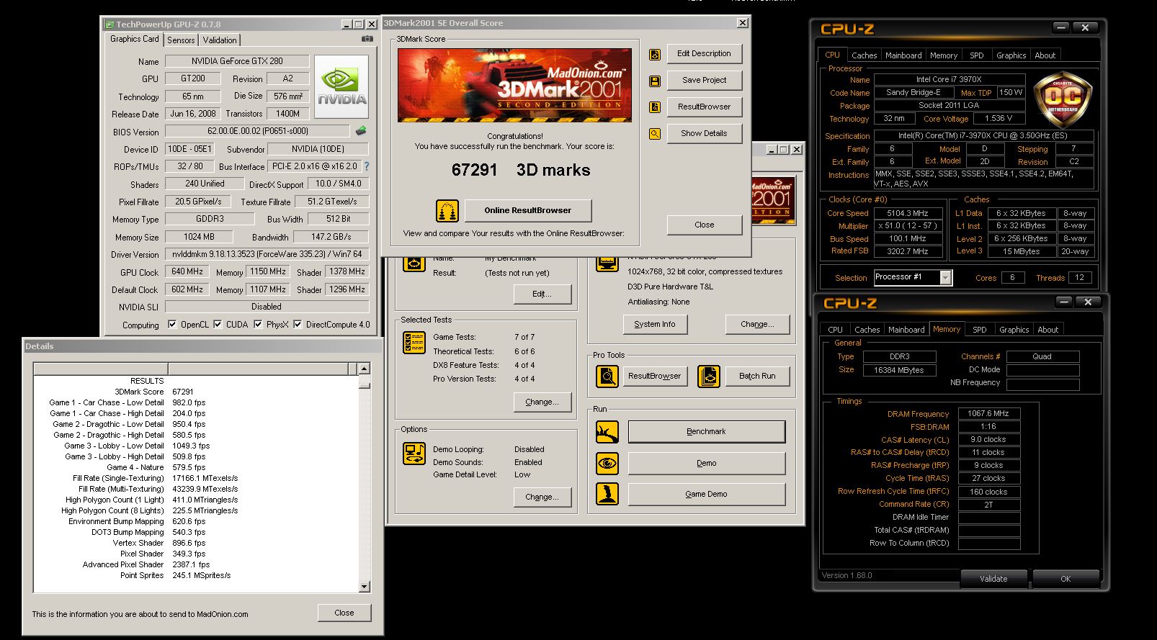This screenshot has height=640, width=1157.
Task: Open the SPD tab in top CPU-Z
Action: click(976, 55)
